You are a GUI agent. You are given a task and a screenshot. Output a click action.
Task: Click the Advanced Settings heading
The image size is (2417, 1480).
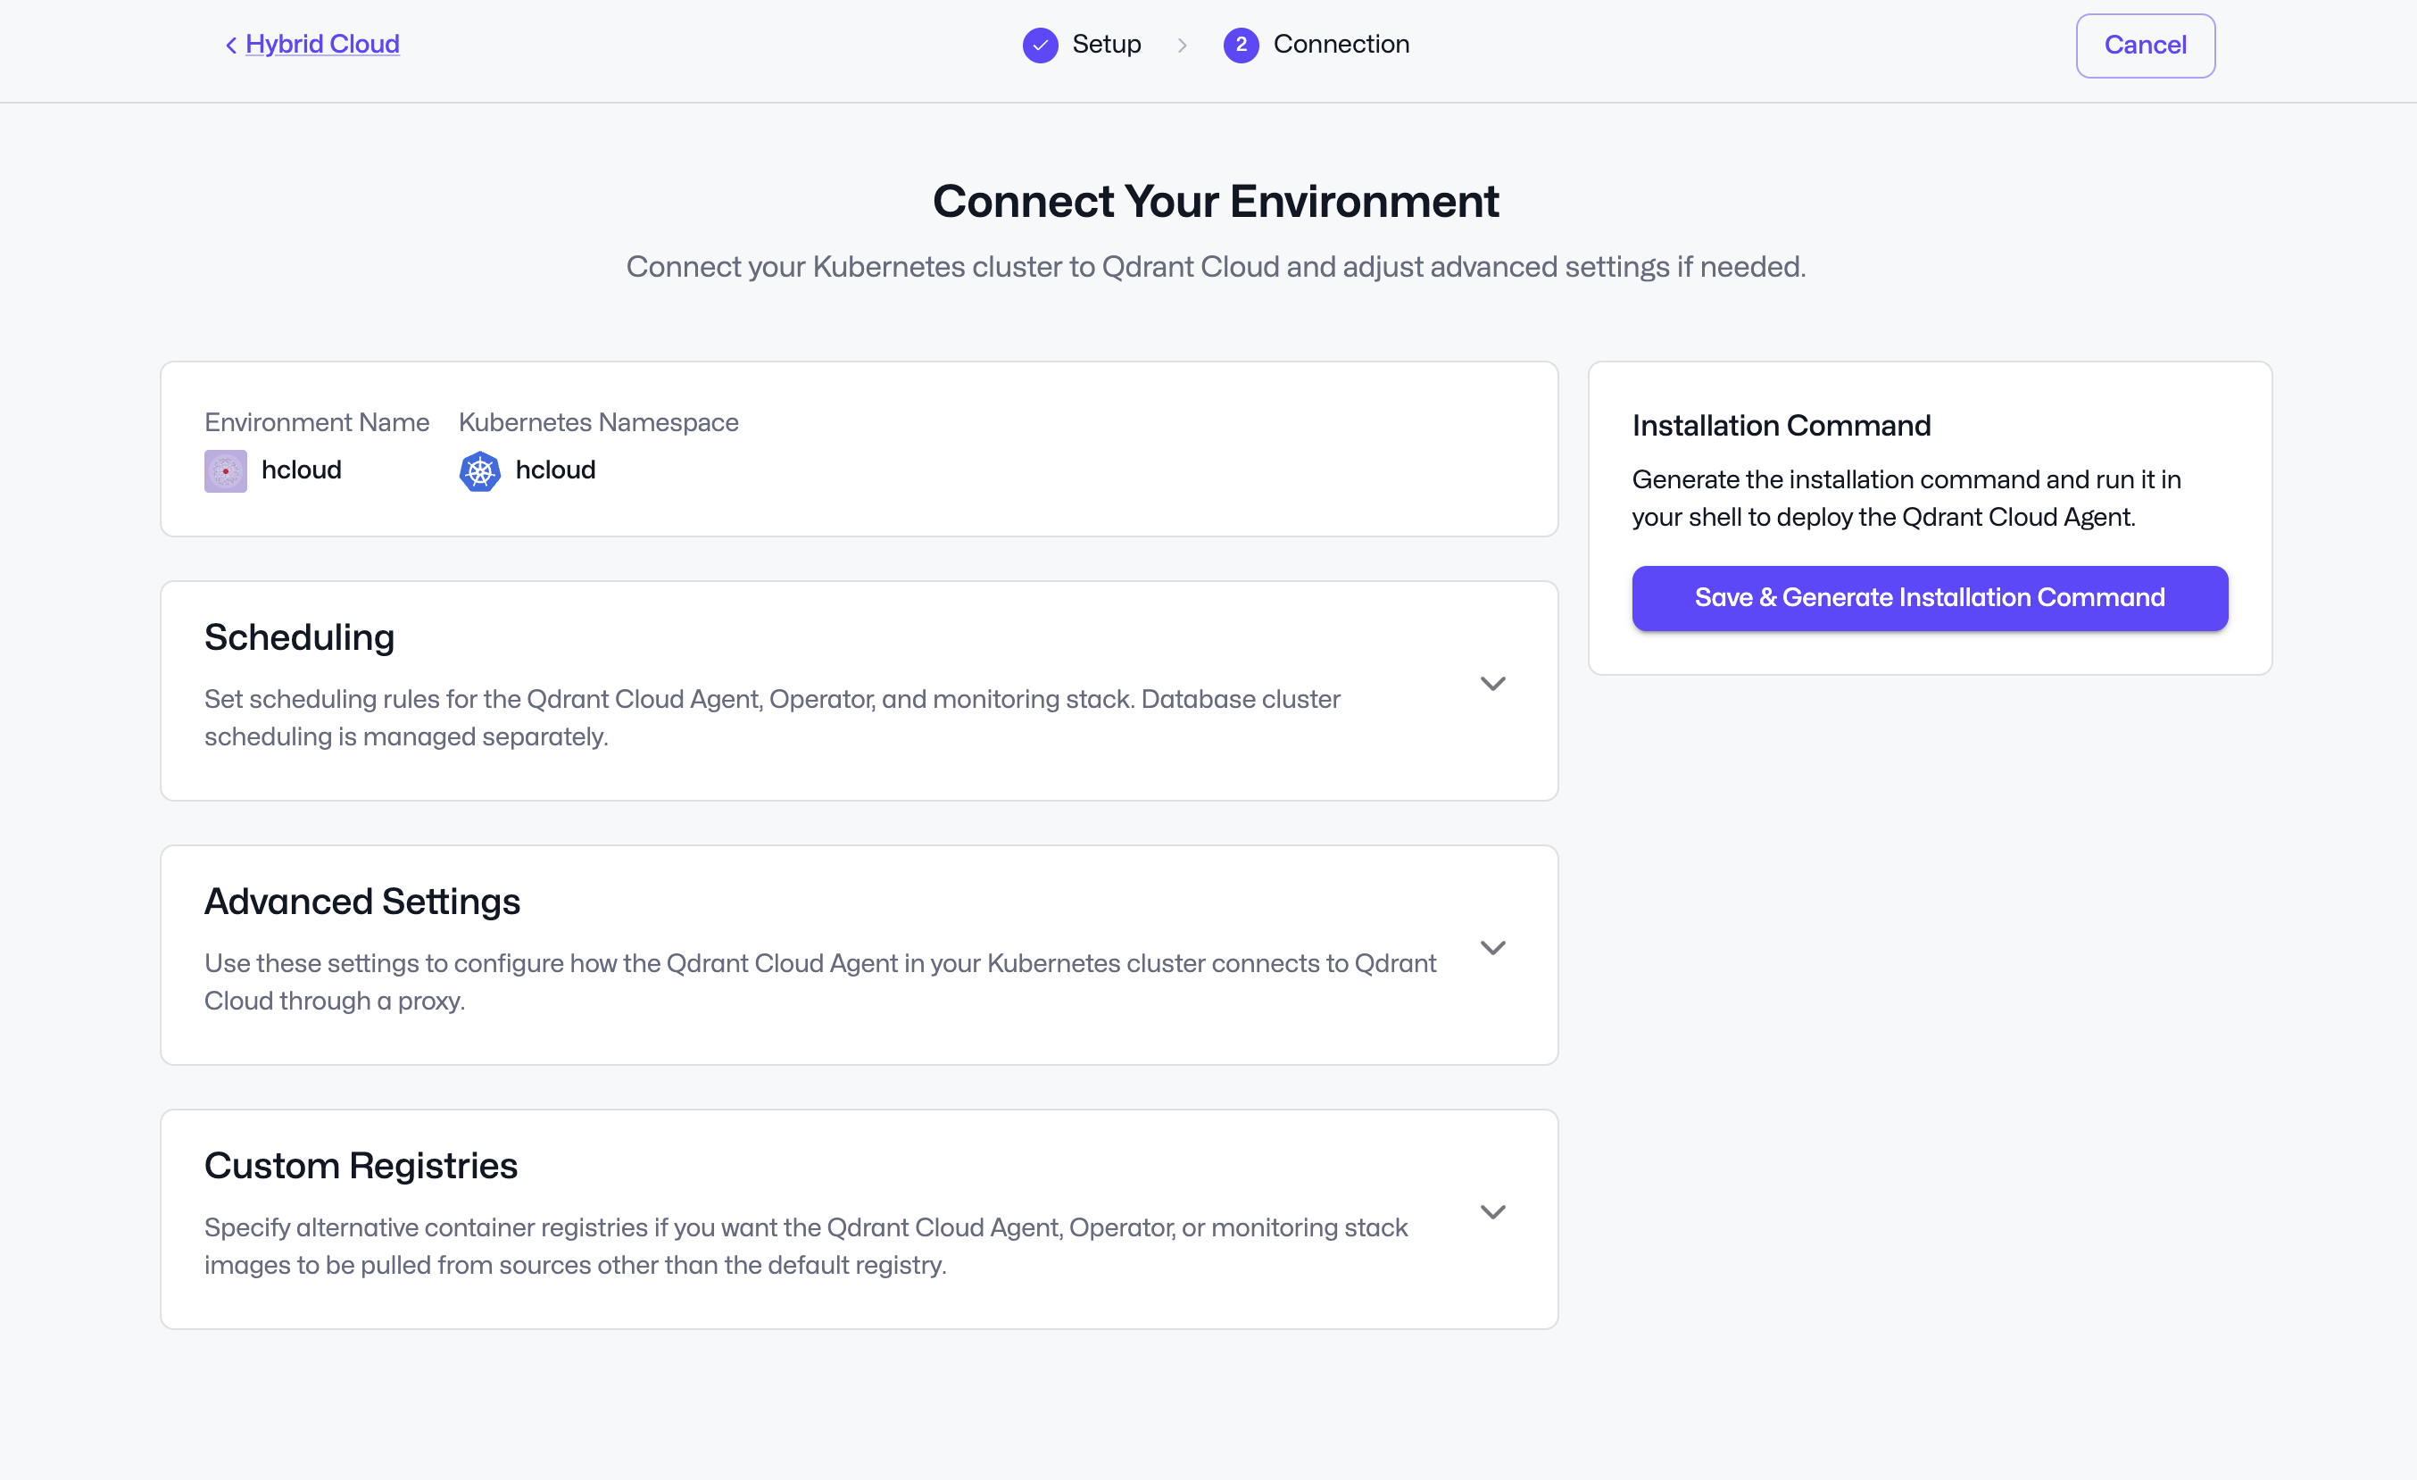tap(362, 902)
